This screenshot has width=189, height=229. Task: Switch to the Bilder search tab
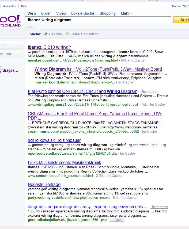46,13
